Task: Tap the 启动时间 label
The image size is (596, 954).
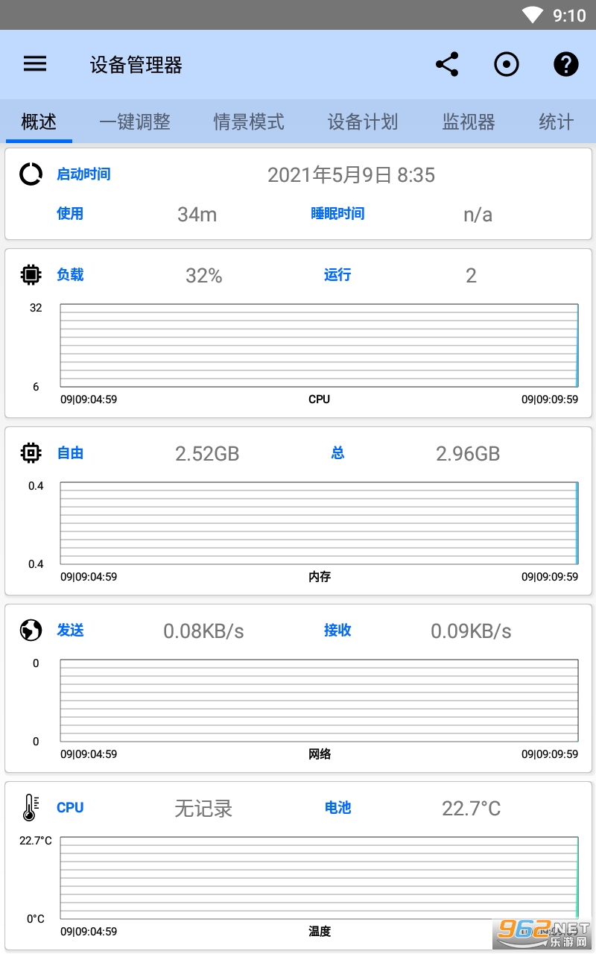Action: point(83,174)
